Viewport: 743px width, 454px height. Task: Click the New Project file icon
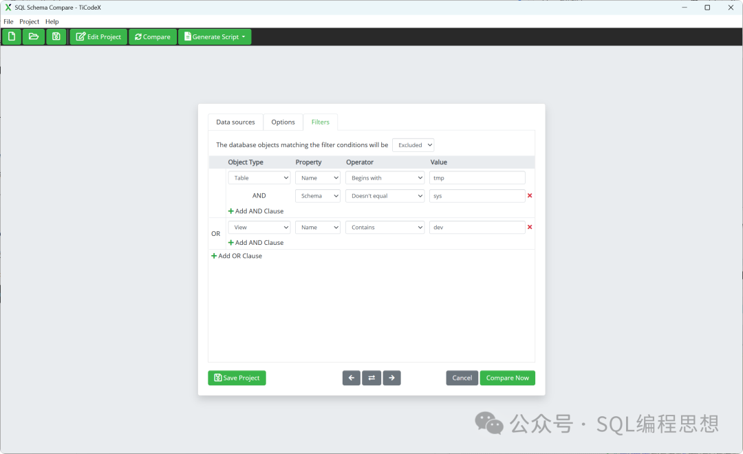pos(12,36)
